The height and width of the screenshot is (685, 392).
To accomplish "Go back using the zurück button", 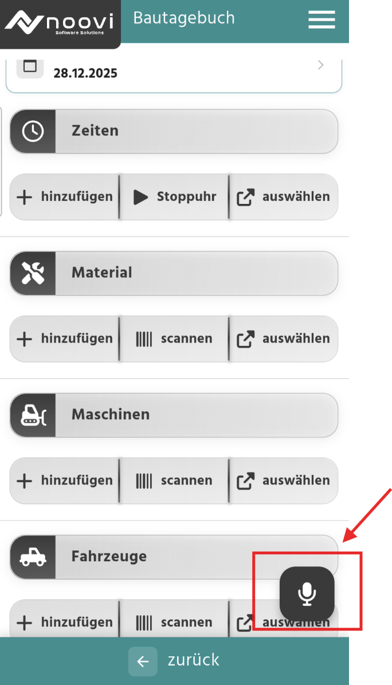I will pos(174,661).
